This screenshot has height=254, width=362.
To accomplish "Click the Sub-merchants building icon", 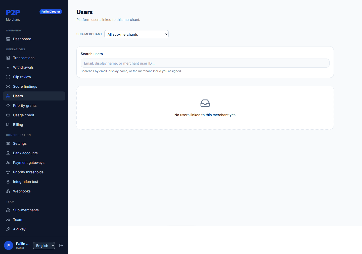I will tap(8, 210).
